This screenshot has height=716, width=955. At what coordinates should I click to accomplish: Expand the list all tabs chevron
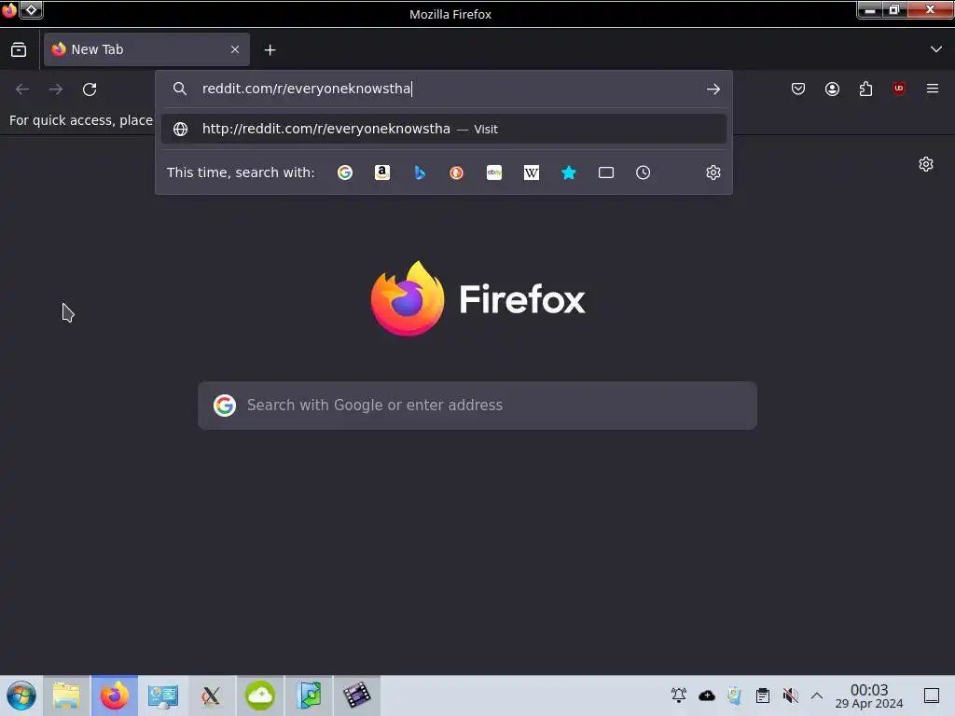pos(936,49)
